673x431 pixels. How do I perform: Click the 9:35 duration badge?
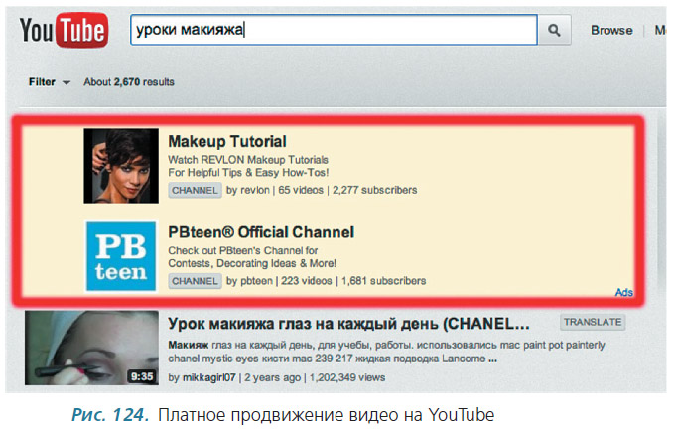pos(142,376)
